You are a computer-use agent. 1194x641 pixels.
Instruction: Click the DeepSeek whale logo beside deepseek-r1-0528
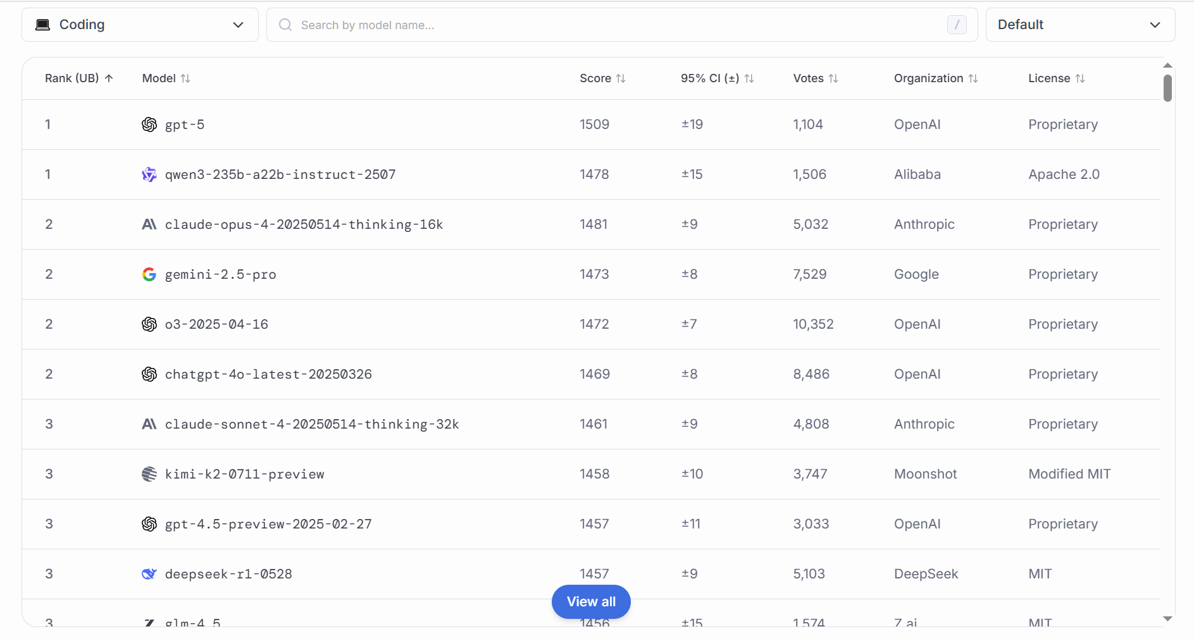tap(149, 574)
